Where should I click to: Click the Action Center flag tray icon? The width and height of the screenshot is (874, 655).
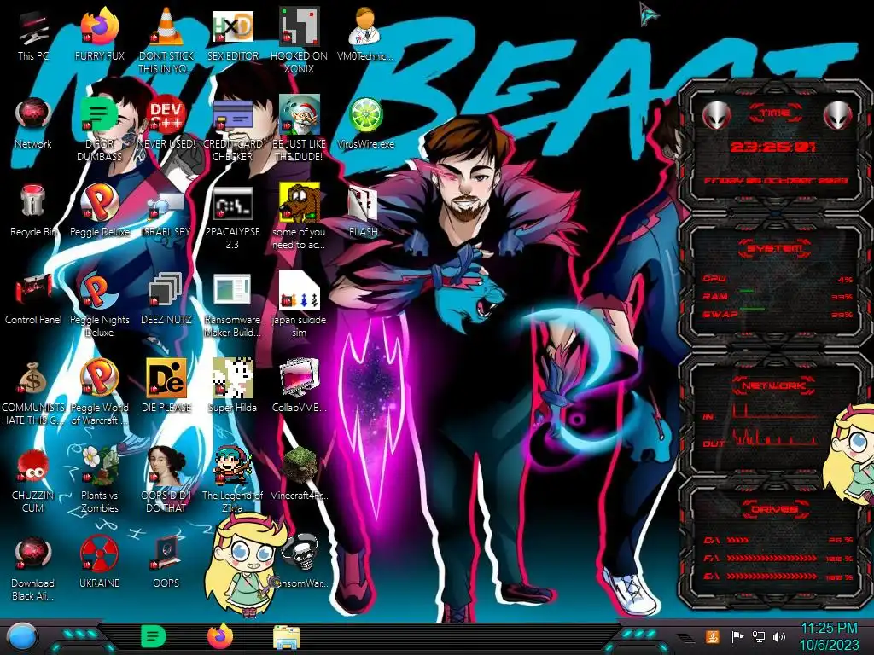(737, 636)
